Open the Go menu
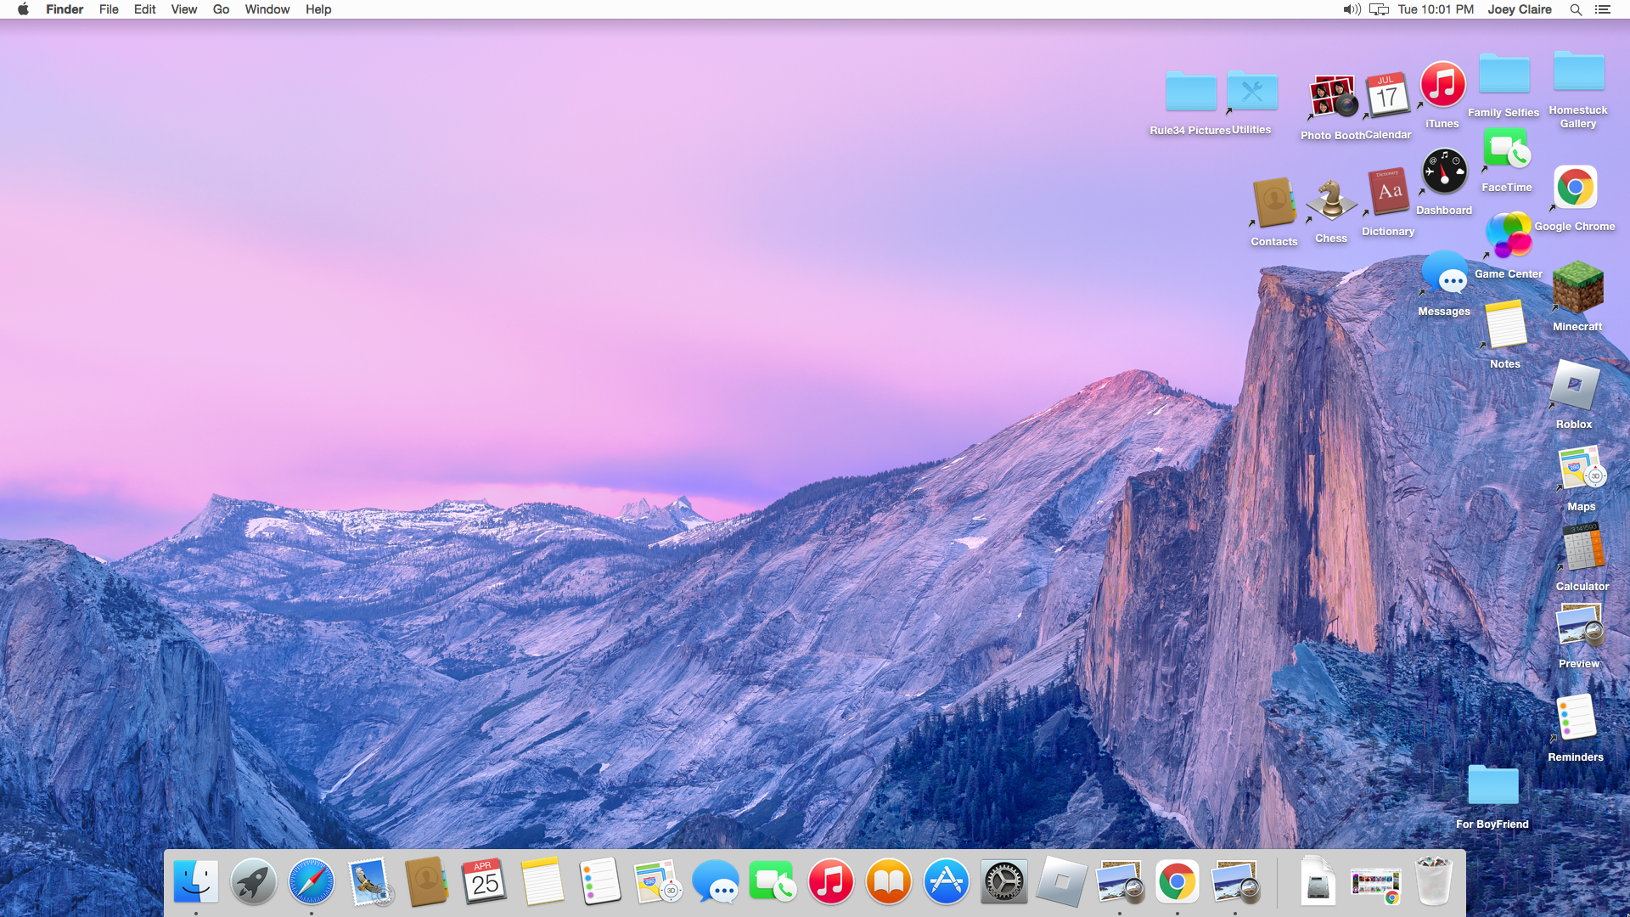This screenshot has width=1630, height=917. point(221,9)
